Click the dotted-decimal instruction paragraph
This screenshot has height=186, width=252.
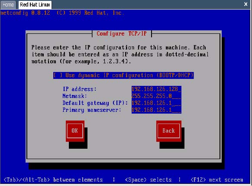pos(120,54)
